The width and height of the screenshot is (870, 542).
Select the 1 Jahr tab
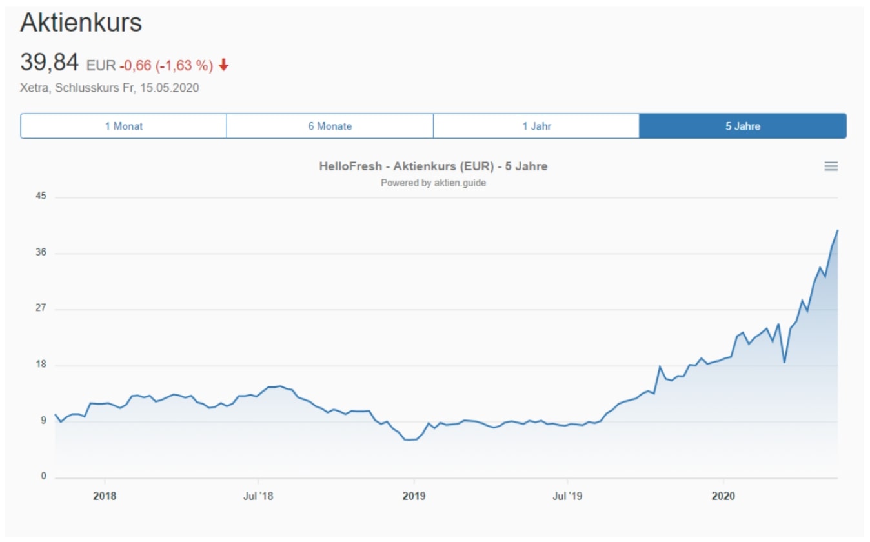[536, 126]
